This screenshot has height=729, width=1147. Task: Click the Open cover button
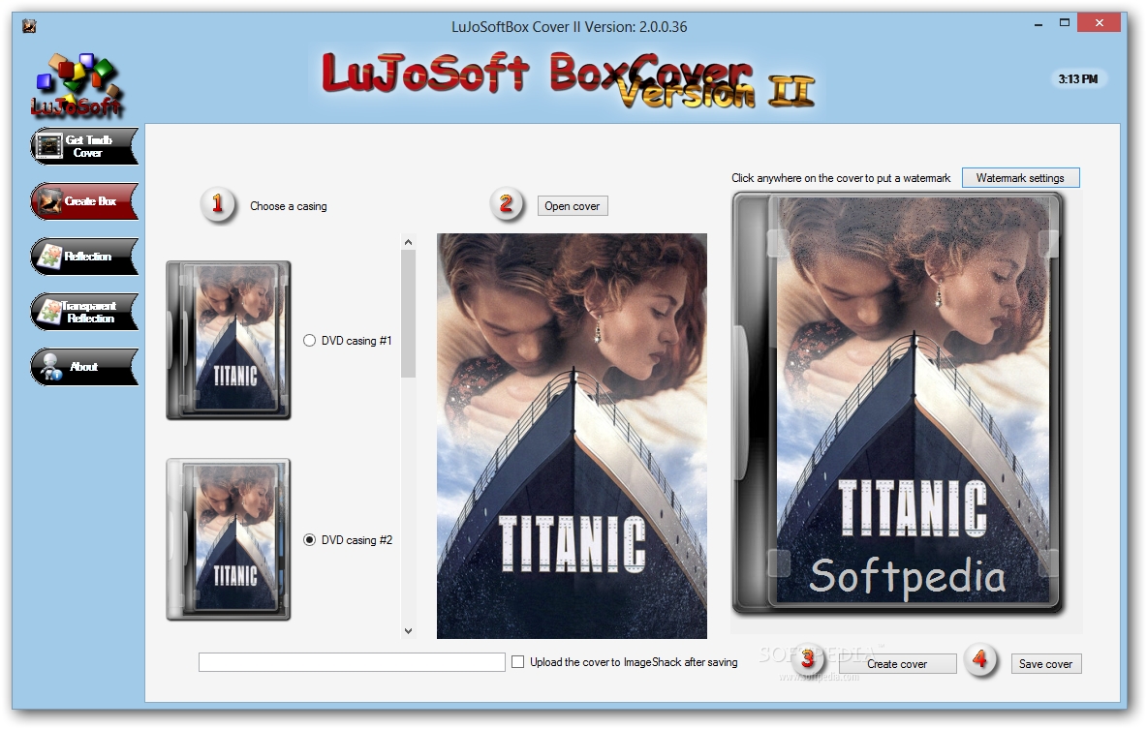(x=572, y=206)
